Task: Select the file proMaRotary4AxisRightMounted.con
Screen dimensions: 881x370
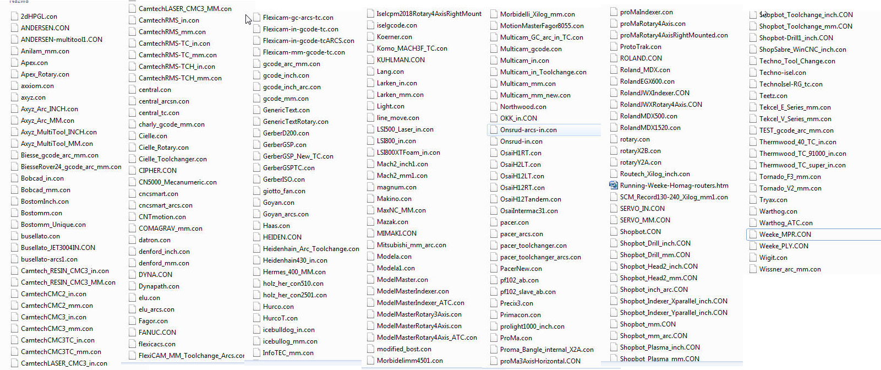Action: [x=674, y=35]
